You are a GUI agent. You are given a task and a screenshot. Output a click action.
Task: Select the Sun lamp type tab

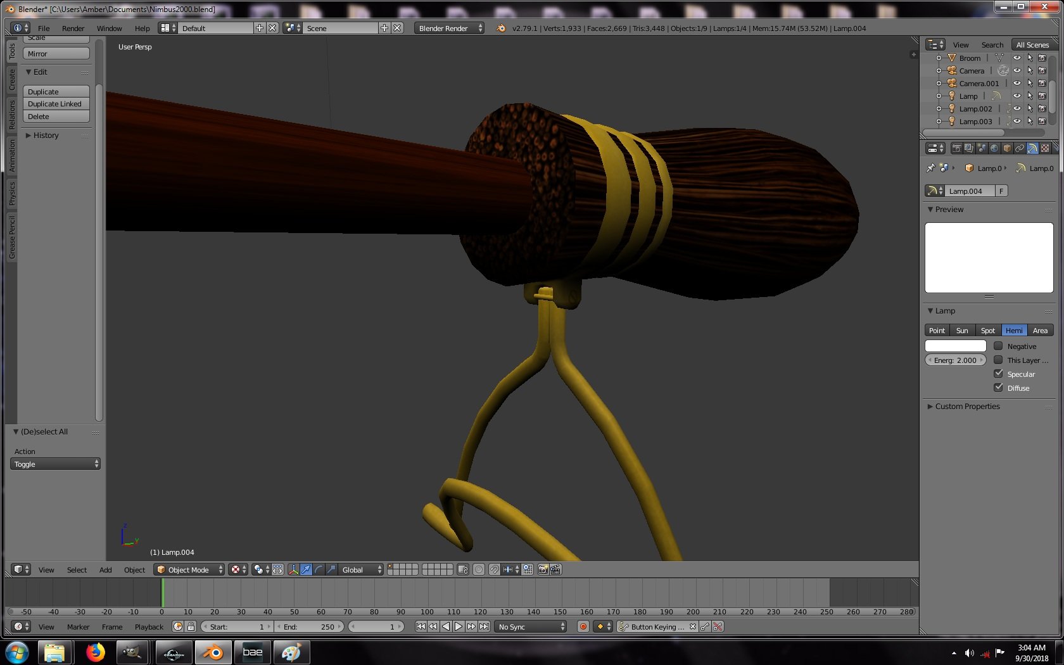(x=962, y=330)
